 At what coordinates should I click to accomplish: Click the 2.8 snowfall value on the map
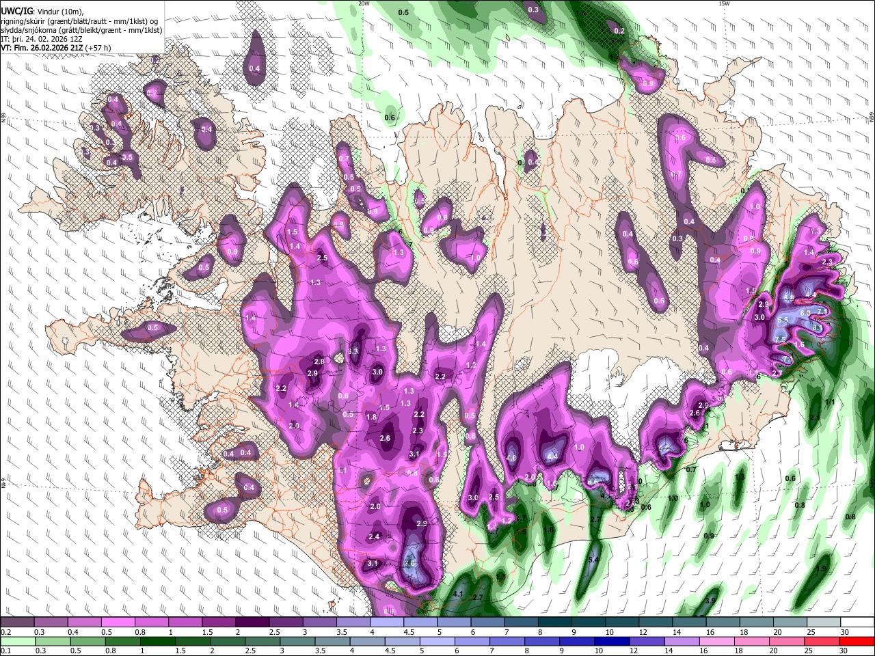[319, 361]
